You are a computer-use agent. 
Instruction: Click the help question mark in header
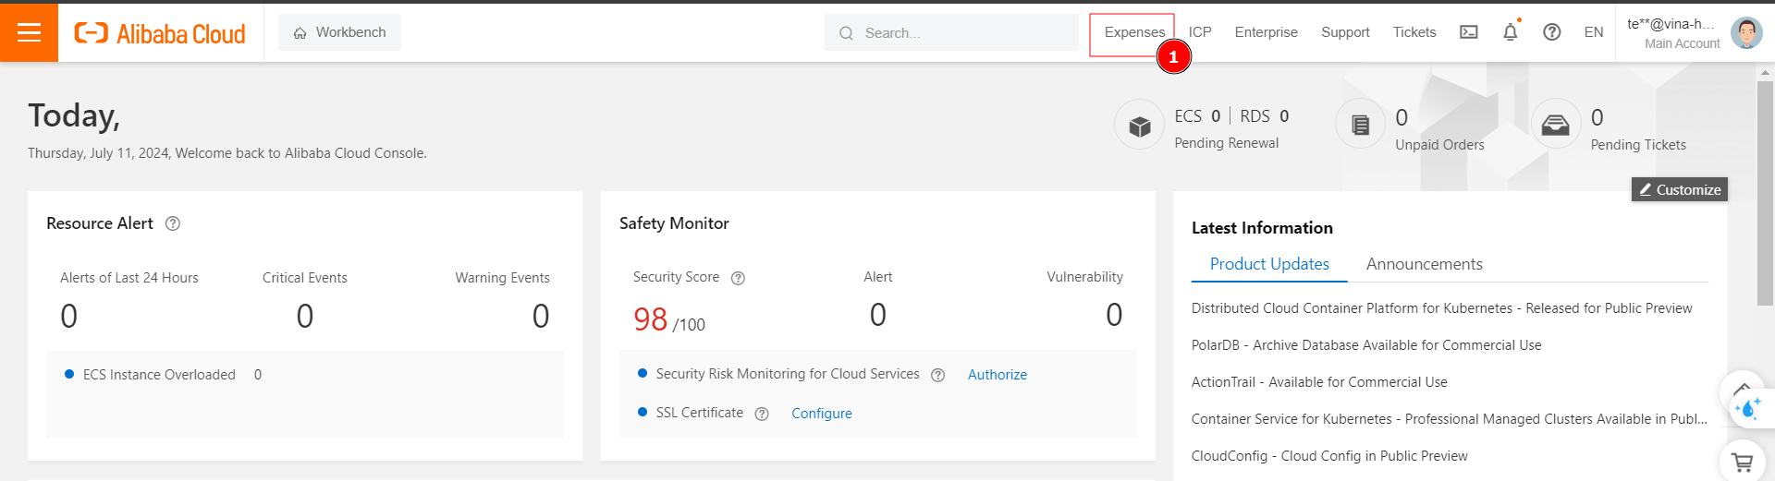point(1551,32)
